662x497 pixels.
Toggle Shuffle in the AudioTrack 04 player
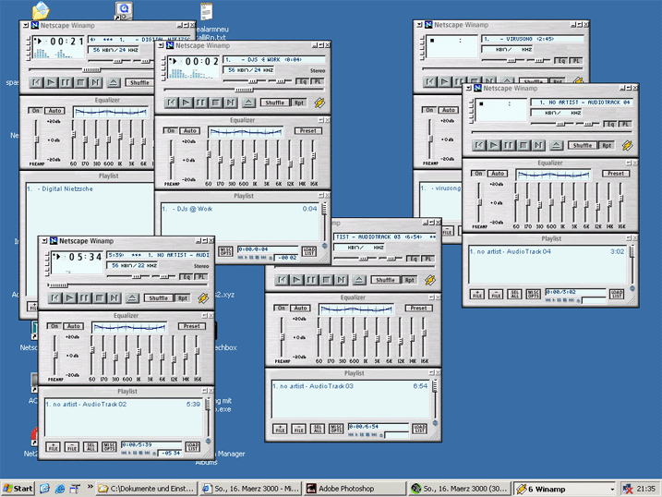coord(583,145)
